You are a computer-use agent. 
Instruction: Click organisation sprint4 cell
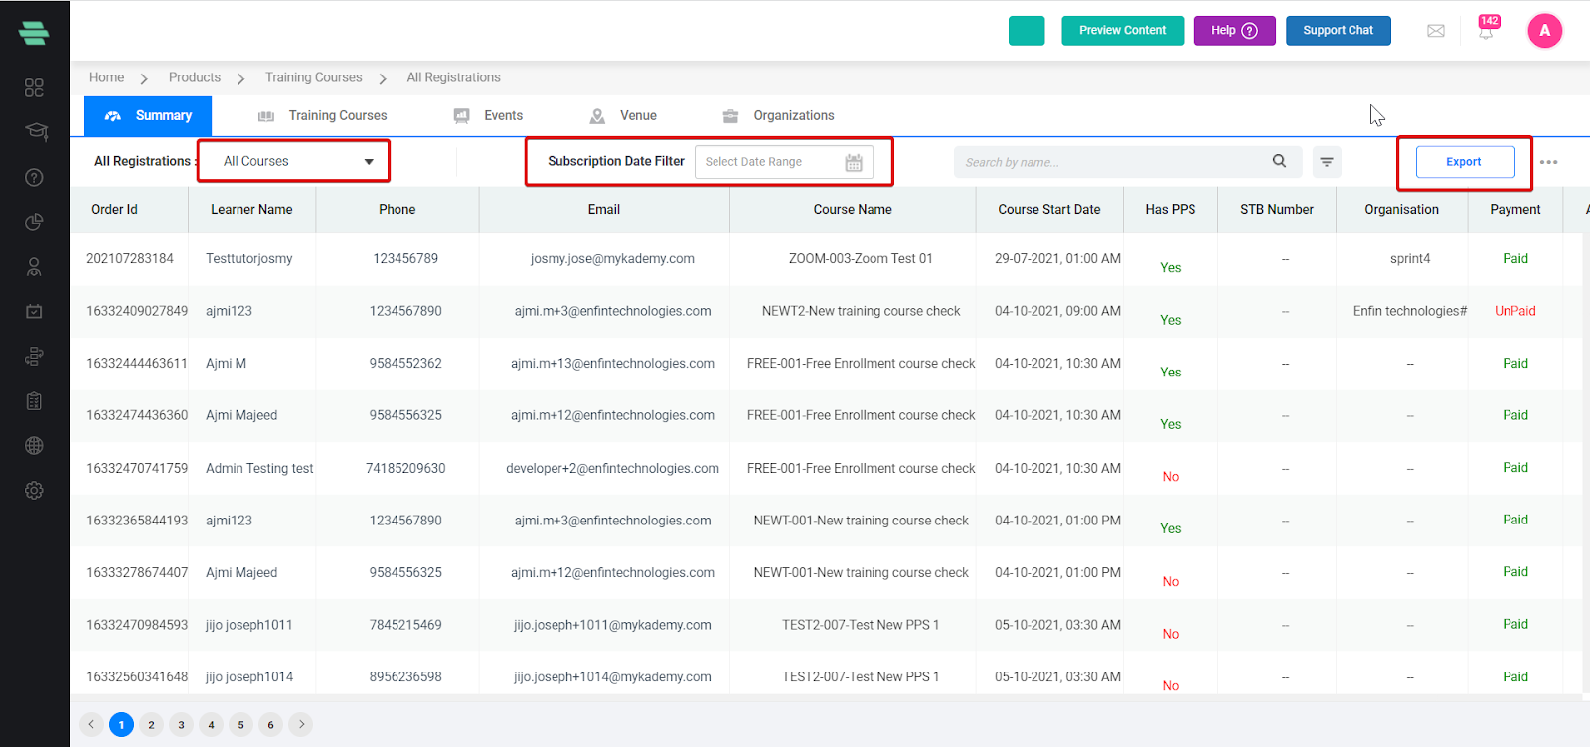[x=1410, y=258]
